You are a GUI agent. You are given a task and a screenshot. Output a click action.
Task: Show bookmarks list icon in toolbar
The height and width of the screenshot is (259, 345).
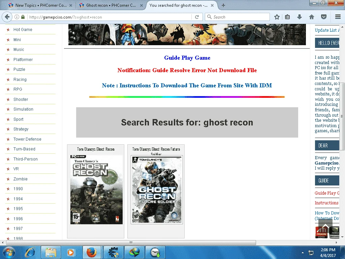287,17
